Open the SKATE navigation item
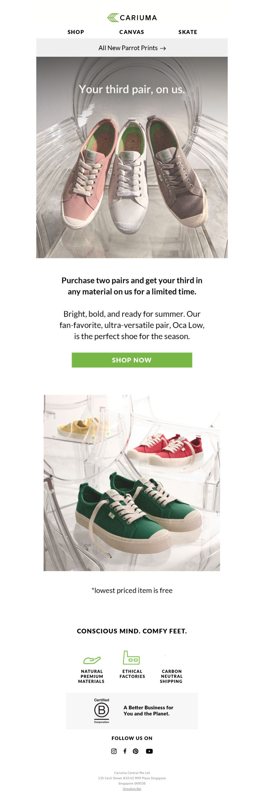This screenshot has height=805, width=264. (188, 32)
